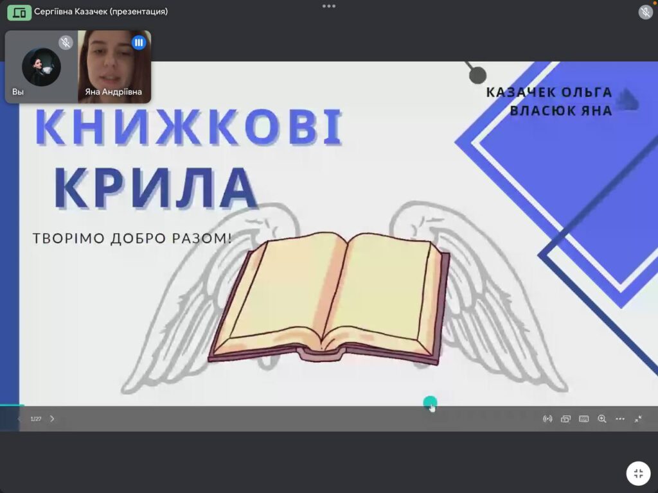Click the round minimize button at bottom right
This screenshot has width=658, height=493.
(638, 474)
